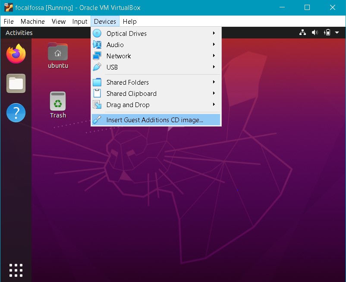Click the battery icon in the top bar
The width and height of the screenshot is (346, 282).
[327, 32]
